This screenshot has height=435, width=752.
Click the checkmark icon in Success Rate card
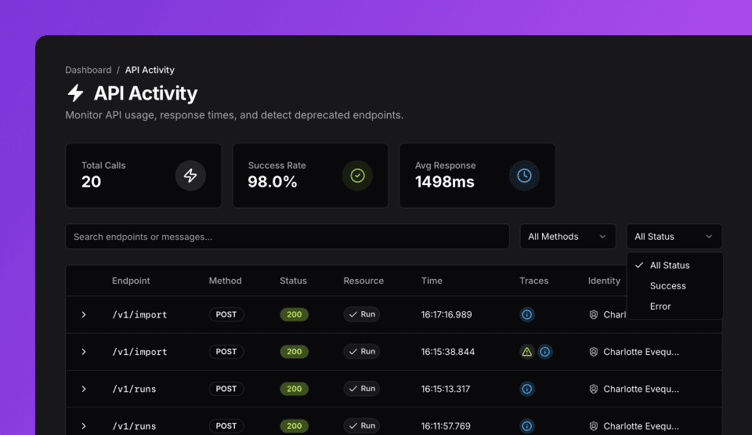coord(357,176)
